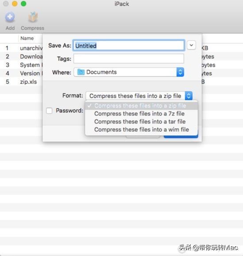This screenshot has width=243, height=256.
Task: Click the Name column header
Action: tap(27, 38)
